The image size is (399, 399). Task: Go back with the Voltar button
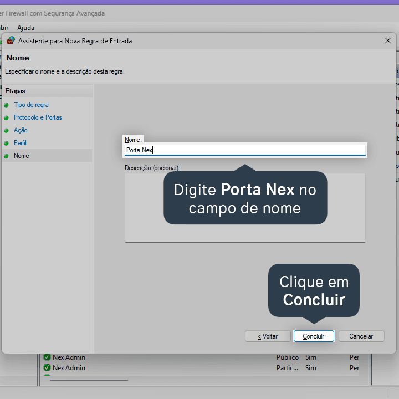coord(268,336)
